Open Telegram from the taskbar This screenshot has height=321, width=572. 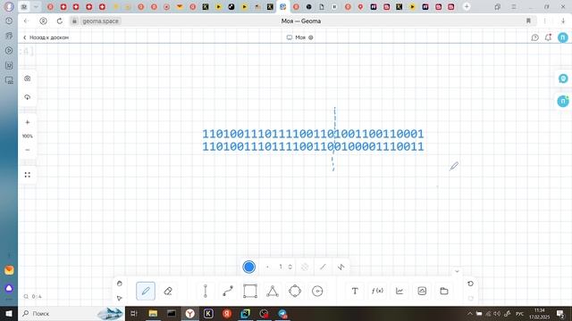[282, 313]
